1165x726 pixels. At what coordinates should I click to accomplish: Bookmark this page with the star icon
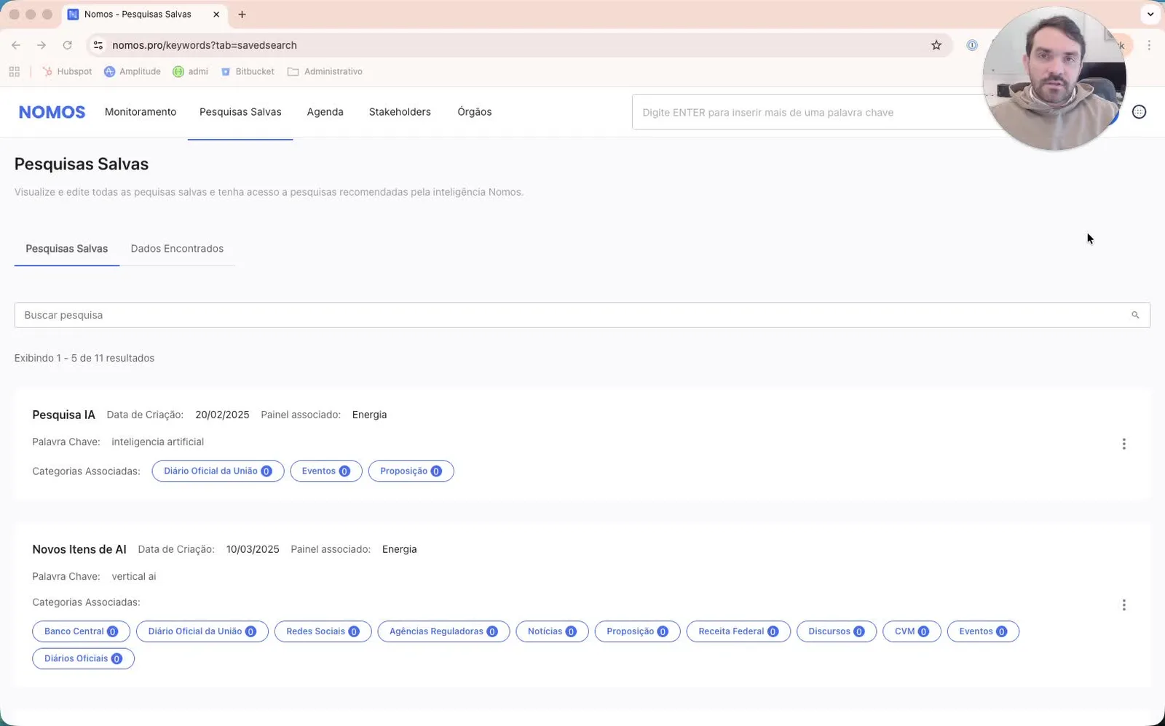(936, 45)
